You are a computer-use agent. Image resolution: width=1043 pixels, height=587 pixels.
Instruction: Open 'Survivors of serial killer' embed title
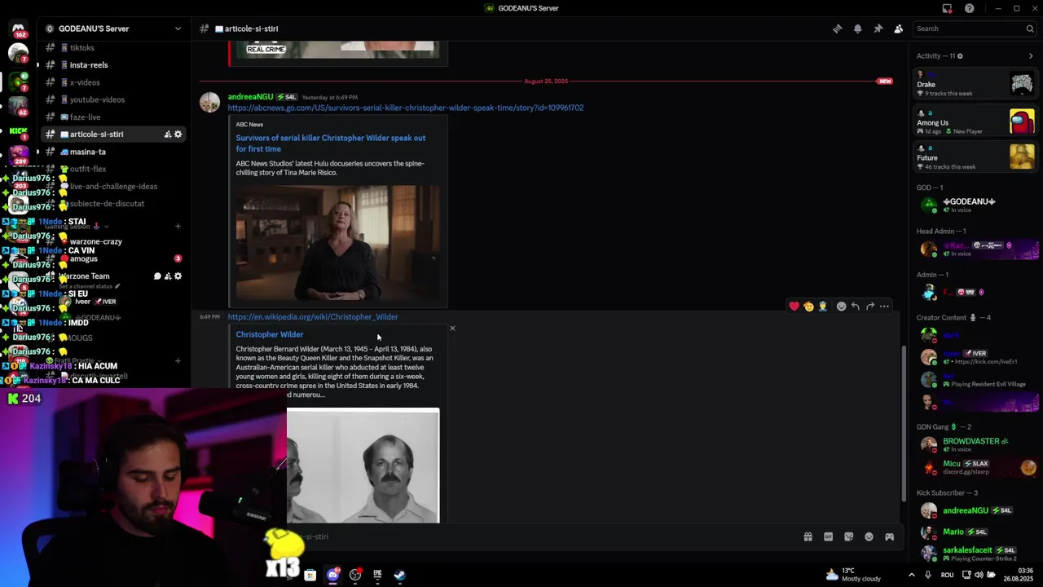[331, 143]
